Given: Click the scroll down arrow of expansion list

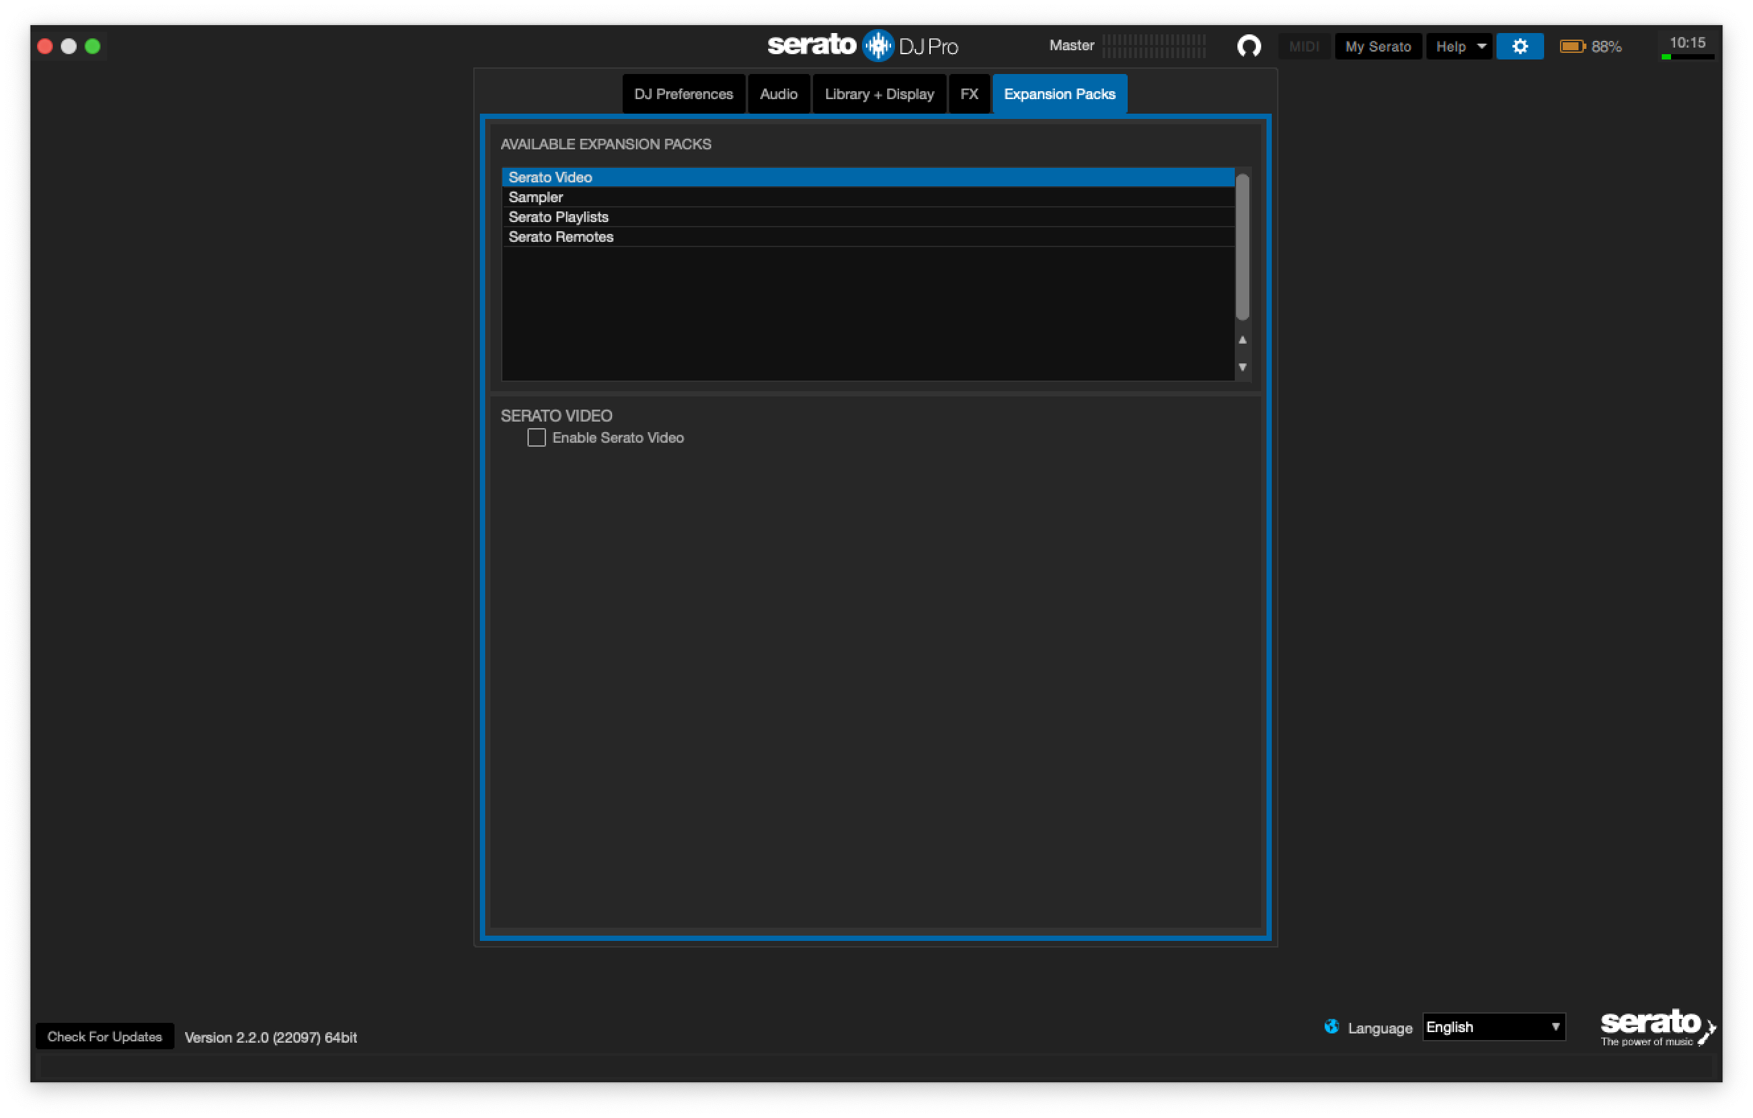Looking at the screenshot, I should click(1242, 367).
